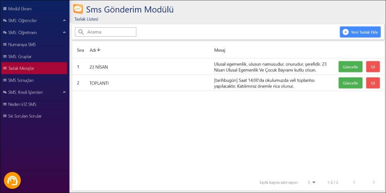Expand the SMS: Öğrenciler submenu
Viewport: 386px width, 193px height.
pos(64,20)
